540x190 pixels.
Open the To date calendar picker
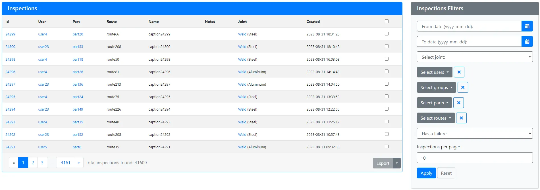coord(527,42)
